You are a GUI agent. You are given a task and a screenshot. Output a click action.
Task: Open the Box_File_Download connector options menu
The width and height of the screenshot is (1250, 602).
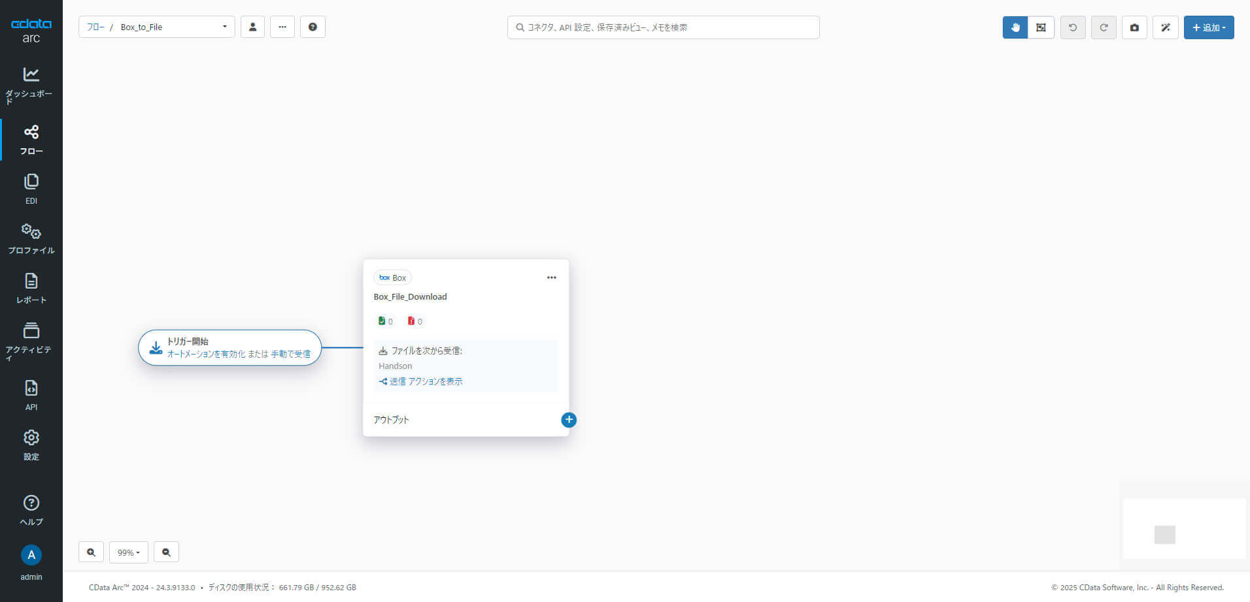(551, 277)
